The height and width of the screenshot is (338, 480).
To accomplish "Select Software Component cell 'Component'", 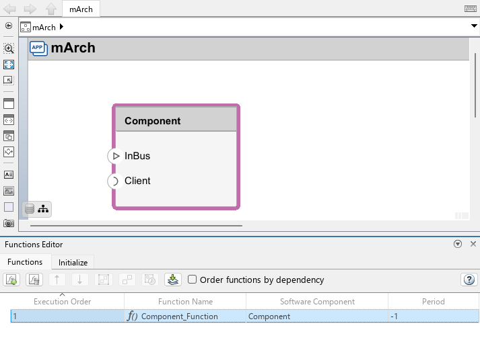I will click(317, 316).
